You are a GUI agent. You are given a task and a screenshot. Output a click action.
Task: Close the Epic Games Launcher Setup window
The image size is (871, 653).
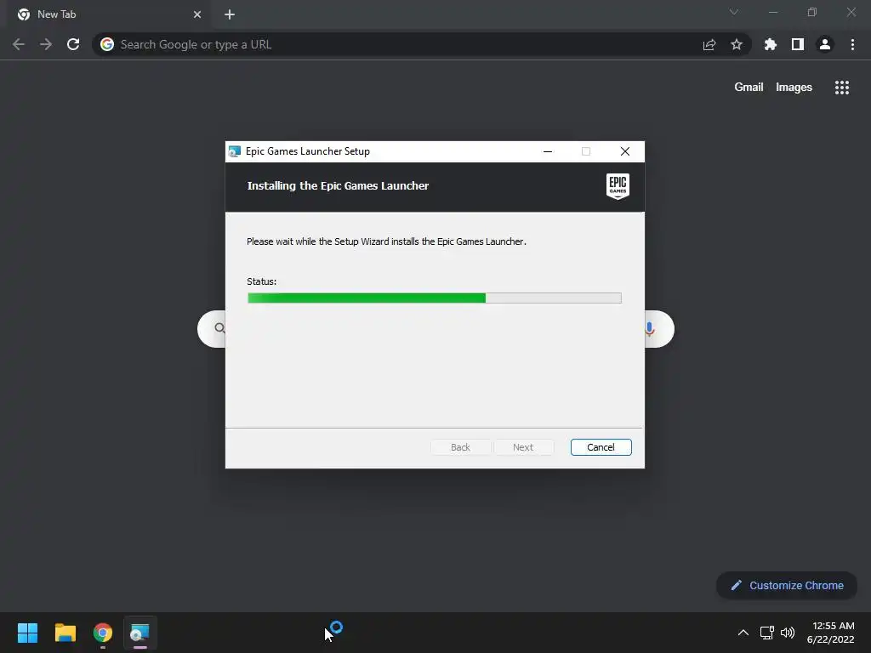point(625,151)
